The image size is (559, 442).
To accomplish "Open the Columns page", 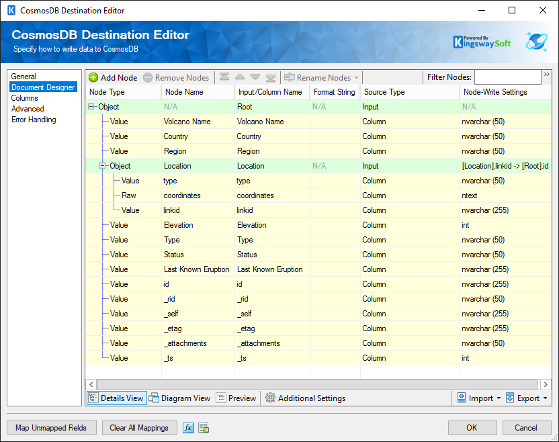I will click(24, 98).
